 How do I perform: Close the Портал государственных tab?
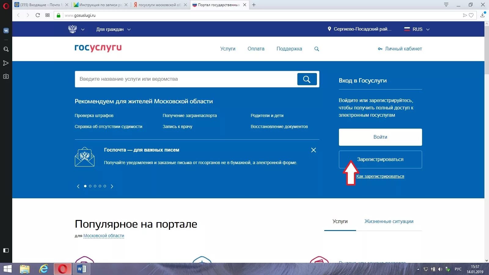click(244, 5)
